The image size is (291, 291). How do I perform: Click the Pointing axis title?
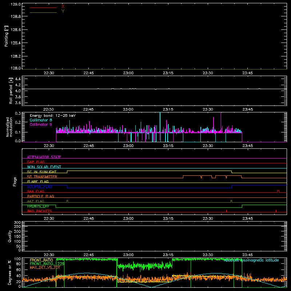point(6,36)
